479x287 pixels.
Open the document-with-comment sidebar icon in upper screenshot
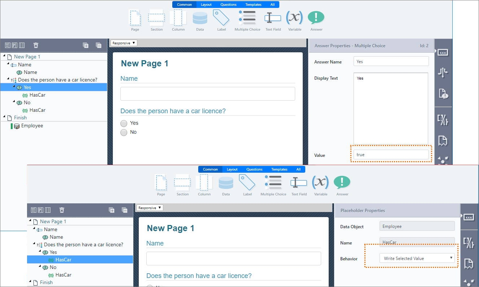click(x=443, y=94)
